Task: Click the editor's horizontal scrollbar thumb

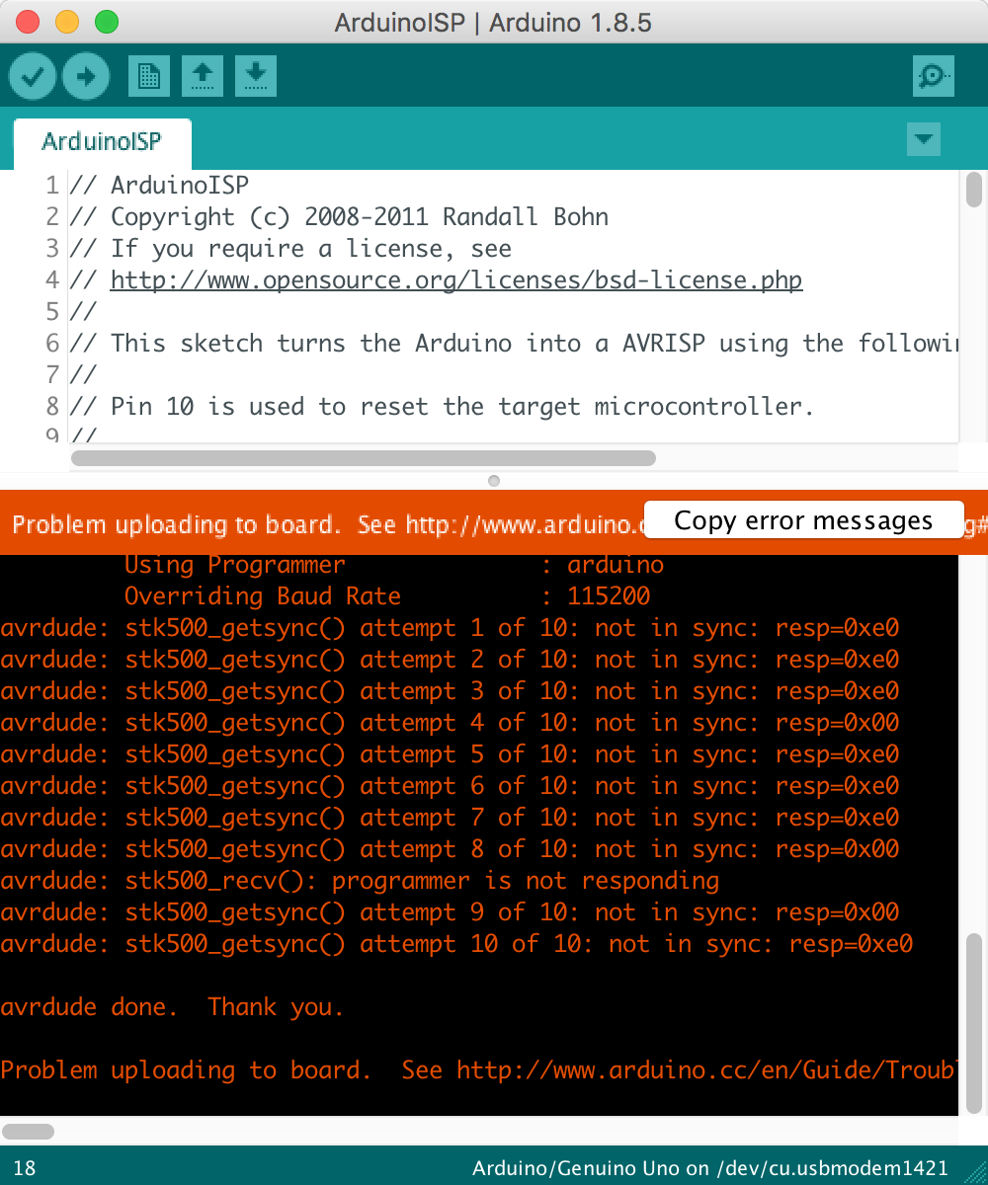Action: pyautogui.click(x=364, y=458)
